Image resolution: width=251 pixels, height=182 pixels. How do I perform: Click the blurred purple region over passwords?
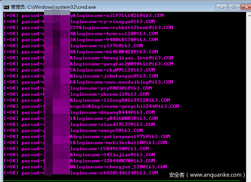pyautogui.click(x=57, y=95)
